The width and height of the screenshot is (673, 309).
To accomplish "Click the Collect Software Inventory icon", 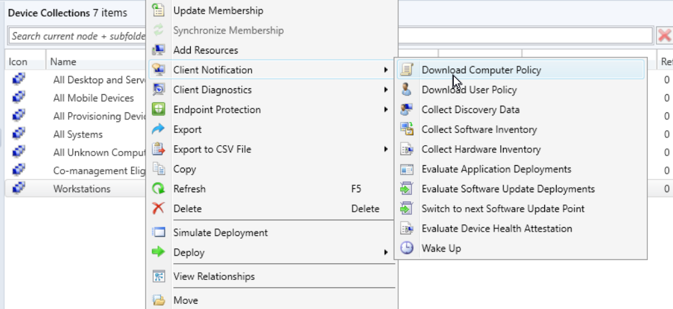I will 407,130.
